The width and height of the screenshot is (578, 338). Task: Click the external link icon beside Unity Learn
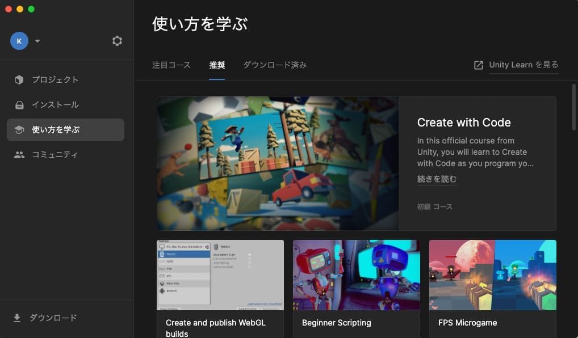tap(479, 65)
